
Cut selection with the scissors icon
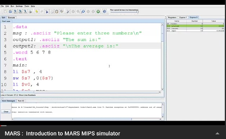(x=47, y=11)
